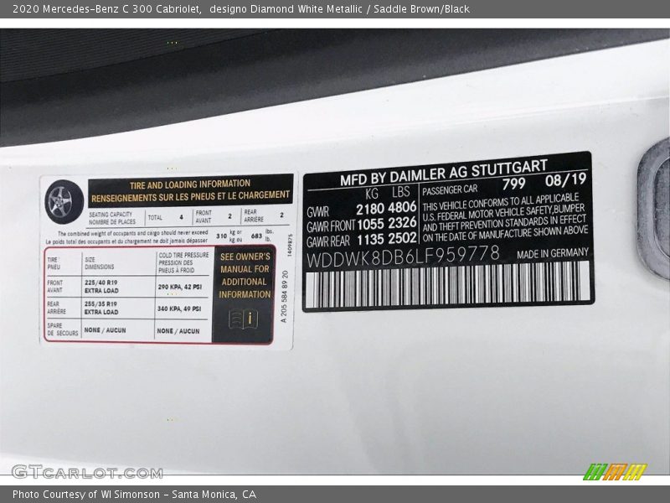Click the LBS column header
This screenshot has width=670, height=503.
[x=401, y=192]
